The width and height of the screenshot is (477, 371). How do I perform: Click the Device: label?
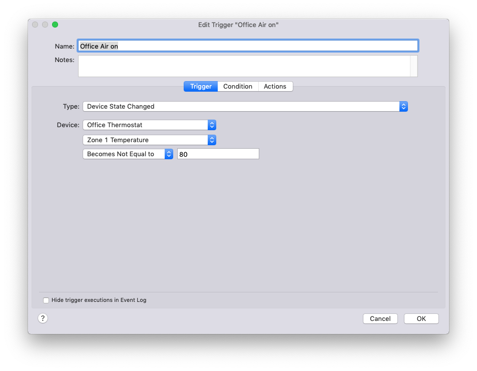(68, 125)
